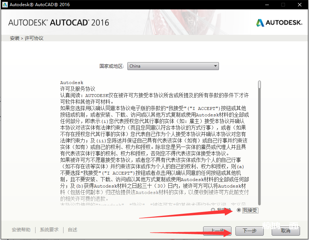The height and width of the screenshot is (240, 309).
Task: Open the 自述 readme link
Action: click(72, 230)
